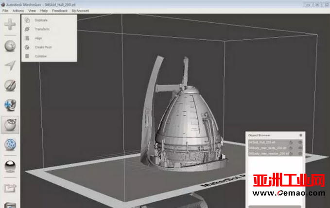
Task: Toggle eye visibility for 05Body_rear_skids_200.stl
Action: coord(300,148)
